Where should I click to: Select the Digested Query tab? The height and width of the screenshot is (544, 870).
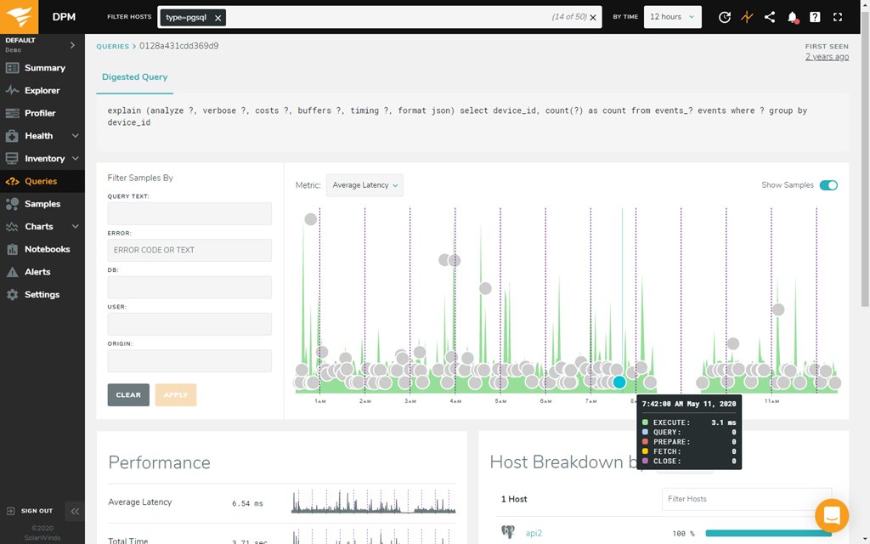pyautogui.click(x=134, y=77)
